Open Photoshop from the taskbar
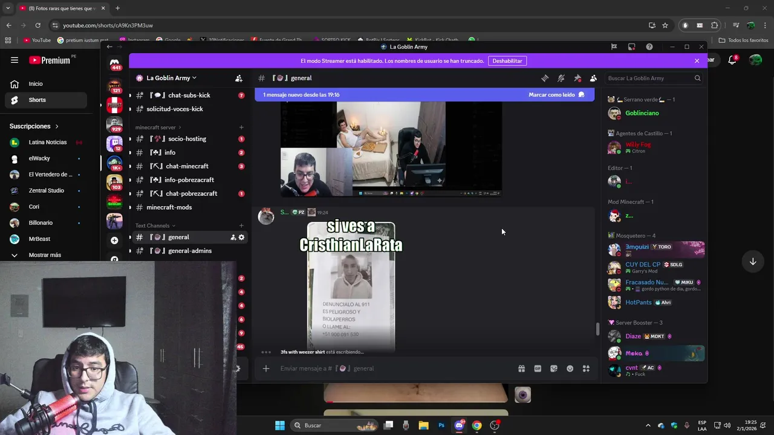Image resolution: width=774 pixels, height=435 pixels. click(441, 425)
